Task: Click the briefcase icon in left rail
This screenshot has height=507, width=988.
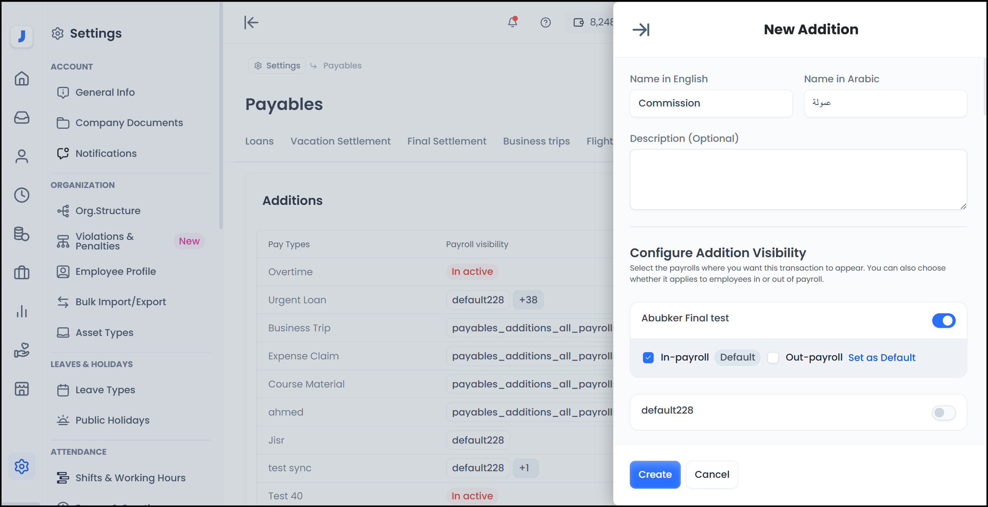Action: click(22, 273)
